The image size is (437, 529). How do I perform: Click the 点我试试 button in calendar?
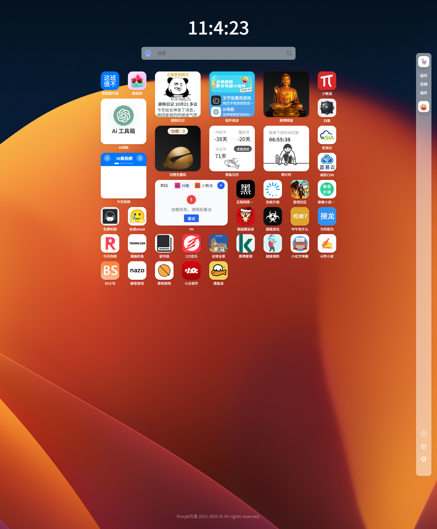point(243,149)
